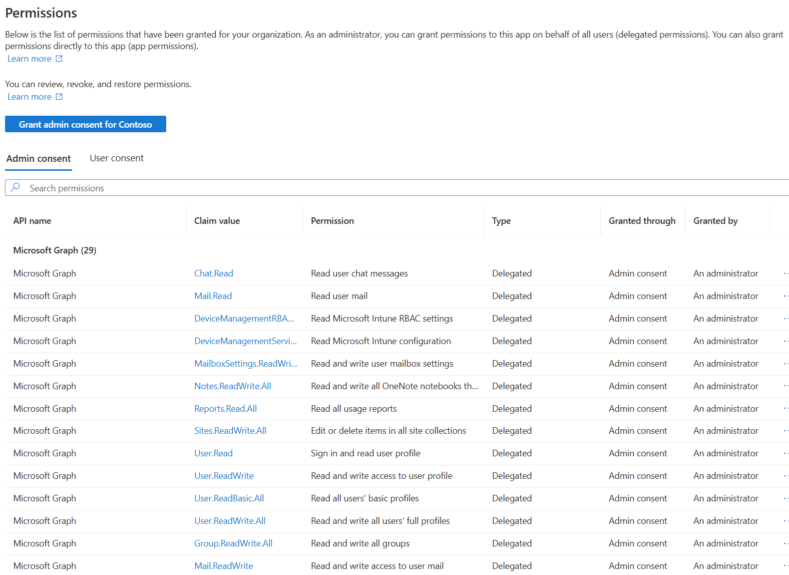Select 'Read all users' basic profiles' text

(x=365, y=498)
